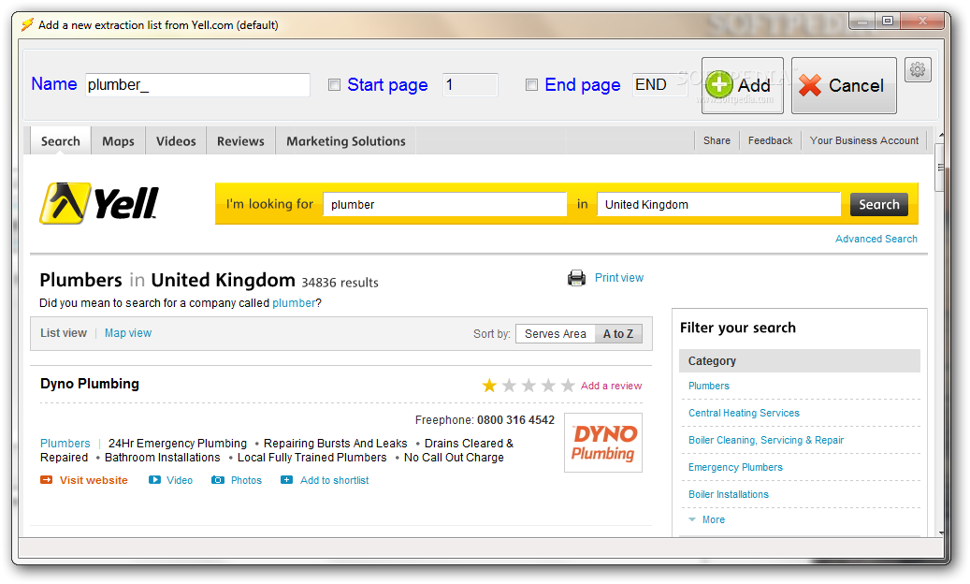
Task: Sort results by Serves Area
Action: [x=556, y=333]
